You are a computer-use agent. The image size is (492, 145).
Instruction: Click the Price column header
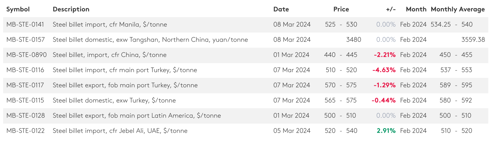pyautogui.click(x=341, y=9)
